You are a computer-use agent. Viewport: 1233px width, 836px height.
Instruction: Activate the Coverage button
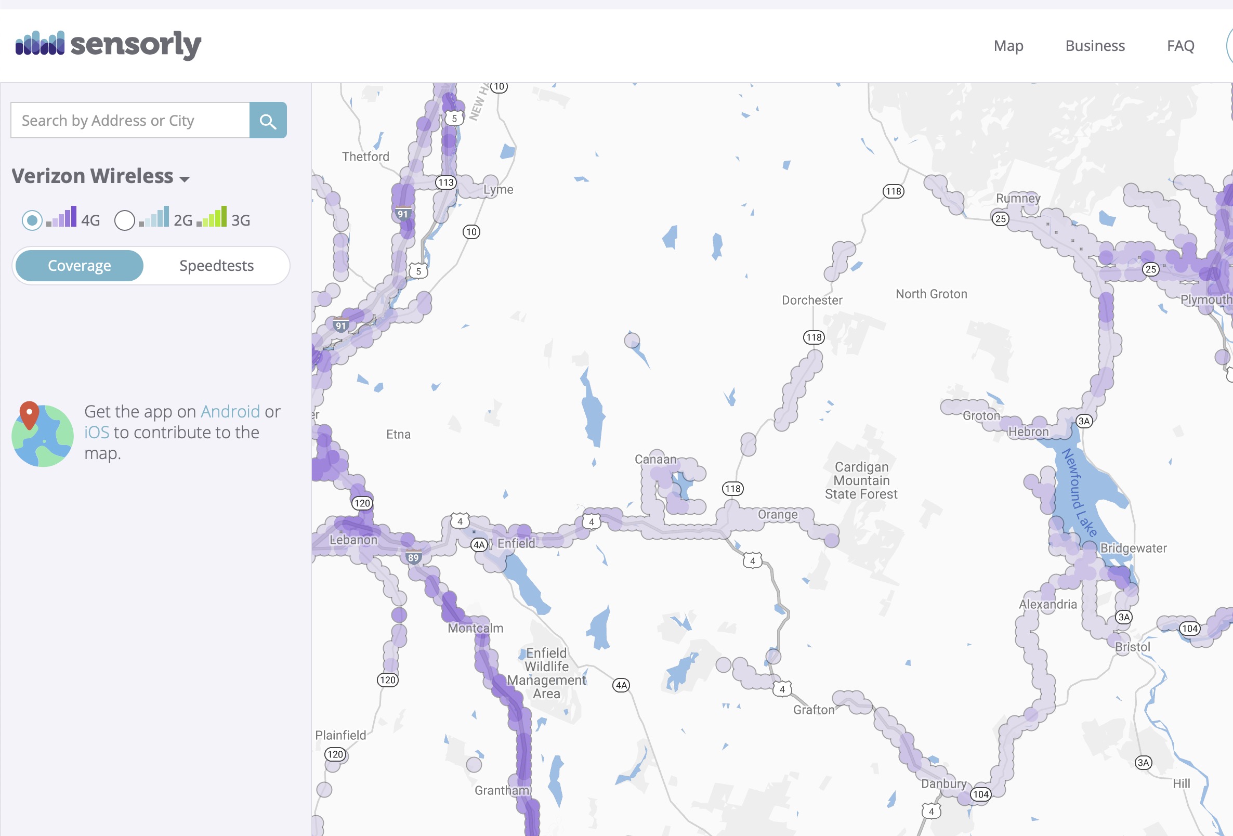80,265
